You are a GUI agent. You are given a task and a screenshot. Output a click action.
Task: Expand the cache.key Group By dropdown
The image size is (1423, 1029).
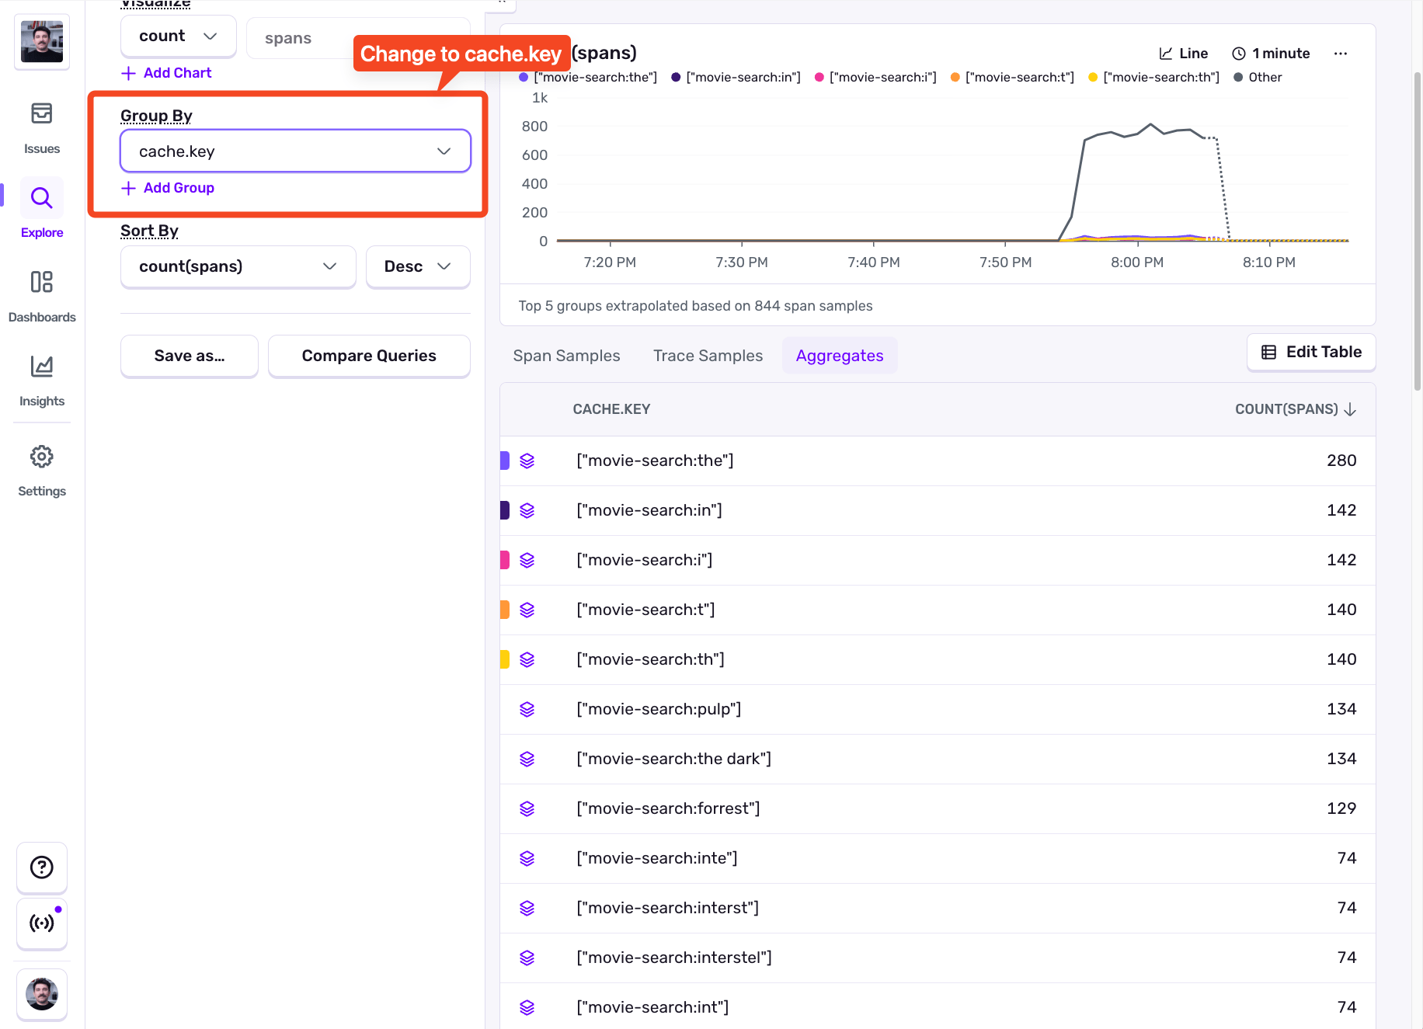coord(295,151)
